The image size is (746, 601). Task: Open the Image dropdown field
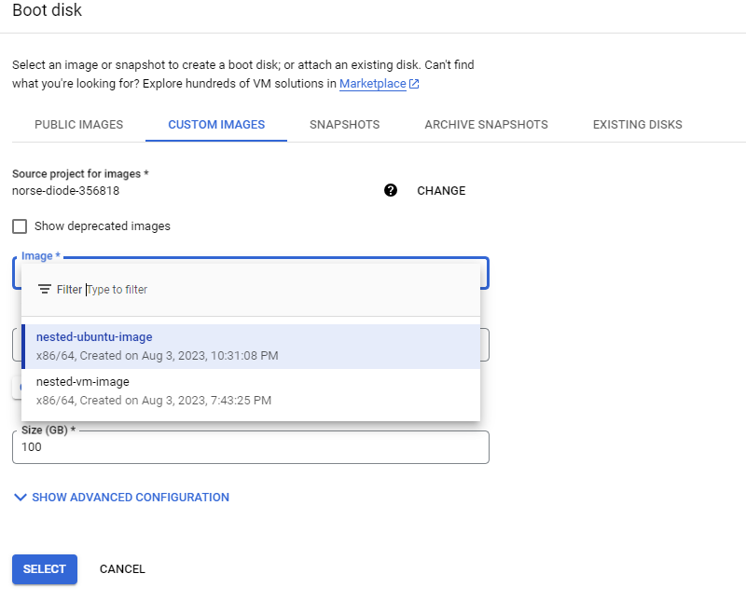click(x=251, y=273)
